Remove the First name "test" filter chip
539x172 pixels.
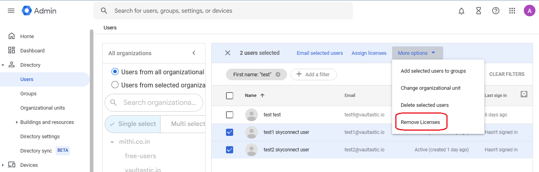pyautogui.click(x=278, y=74)
